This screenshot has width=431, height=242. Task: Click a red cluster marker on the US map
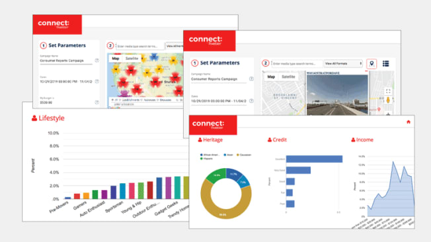click(131, 71)
